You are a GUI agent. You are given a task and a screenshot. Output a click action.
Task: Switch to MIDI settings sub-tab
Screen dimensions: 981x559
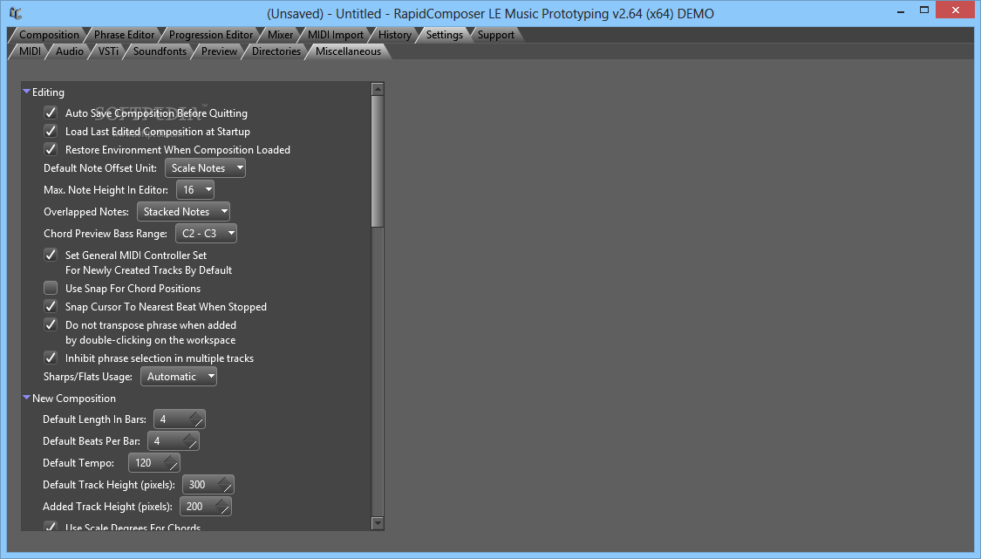point(30,51)
